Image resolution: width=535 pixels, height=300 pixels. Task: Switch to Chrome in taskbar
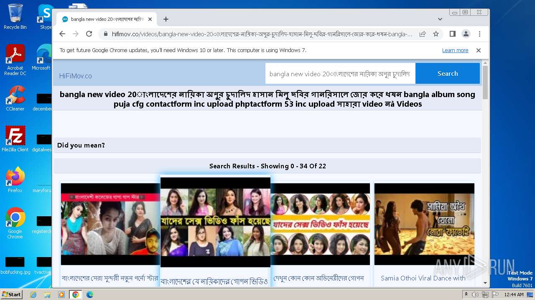tap(75, 295)
